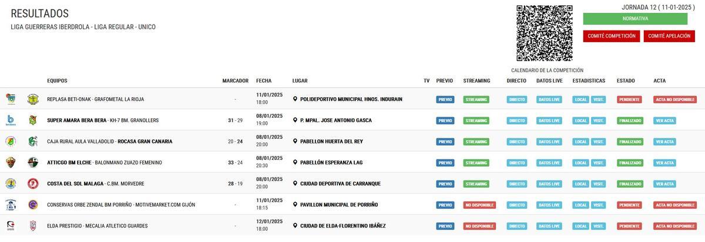The width and height of the screenshot is (705, 242).
Task: Click the Super Amara Bera Bera - KH-7 BM. Granollers text
Action: (103, 120)
